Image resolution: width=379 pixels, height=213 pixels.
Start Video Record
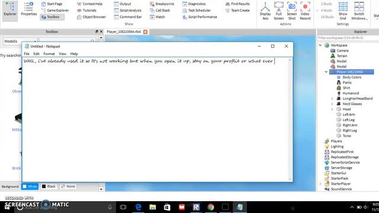coord(305,11)
